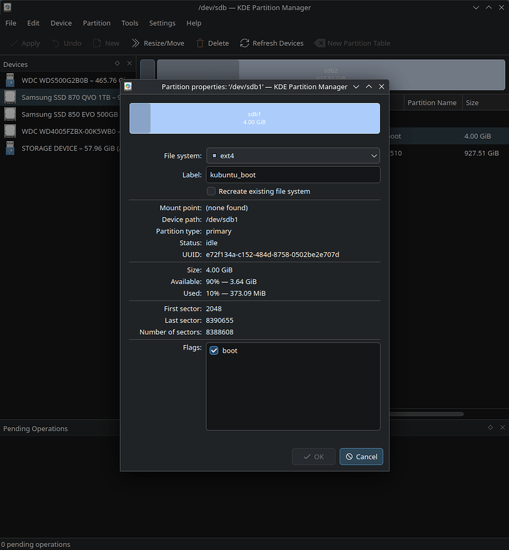509x550 pixels.
Task: Close the Pending Operations panel
Action: click(x=502, y=428)
